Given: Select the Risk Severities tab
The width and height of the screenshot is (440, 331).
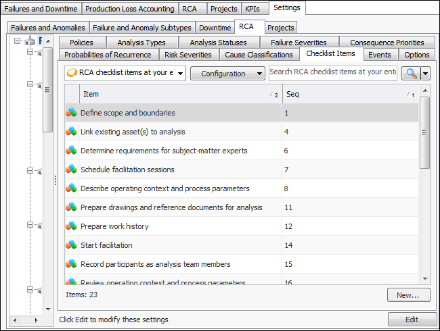Looking at the screenshot, I should (x=188, y=55).
